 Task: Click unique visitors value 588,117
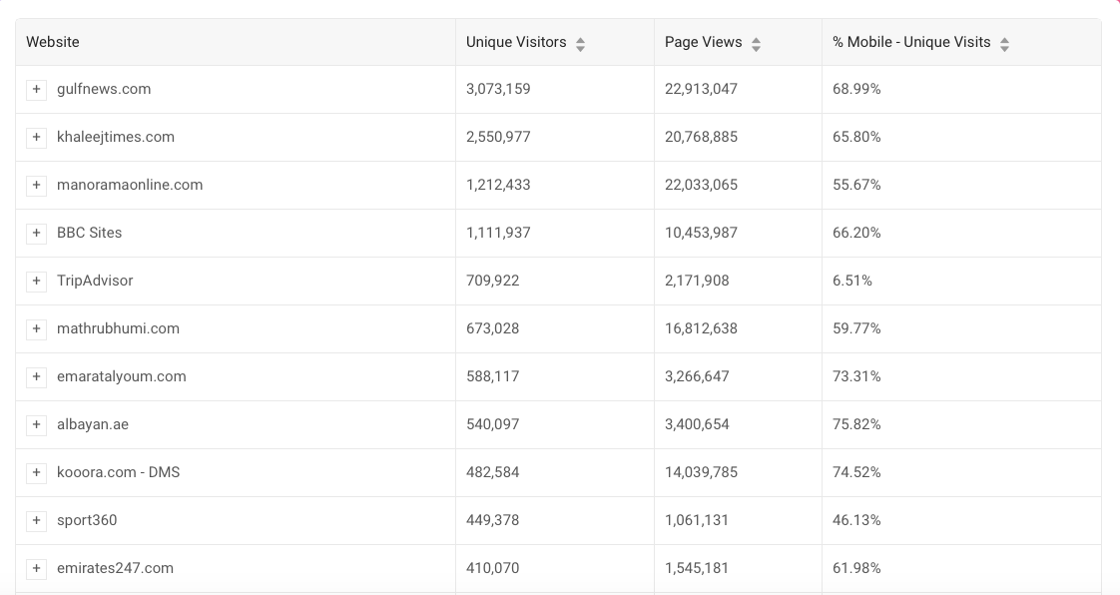pyautogui.click(x=493, y=376)
